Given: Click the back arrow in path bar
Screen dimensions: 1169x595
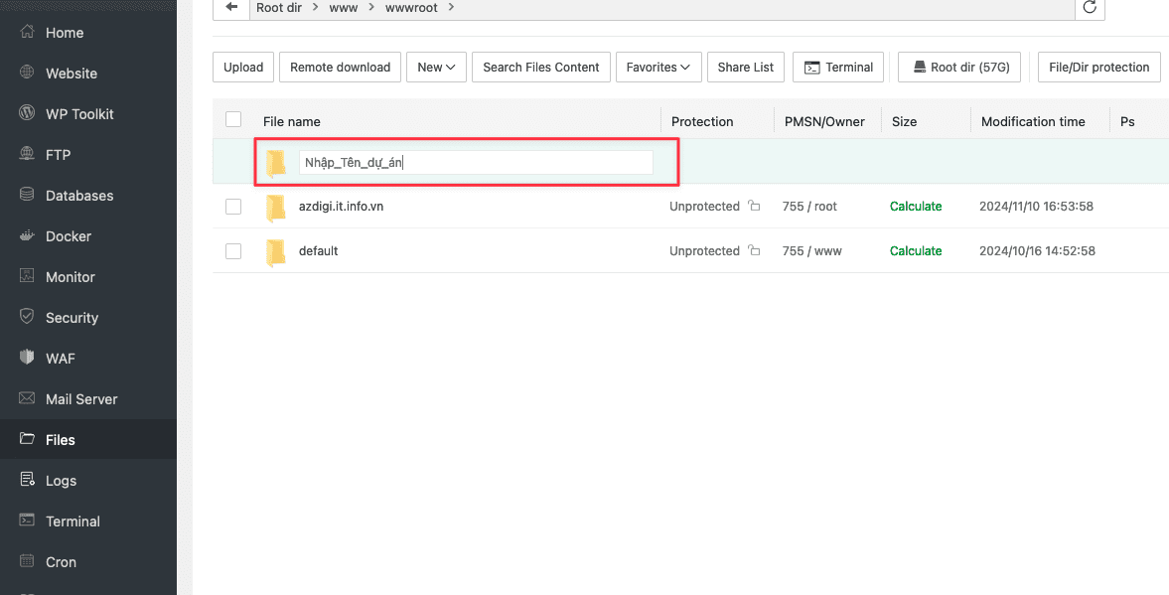Looking at the screenshot, I should coord(231,8).
